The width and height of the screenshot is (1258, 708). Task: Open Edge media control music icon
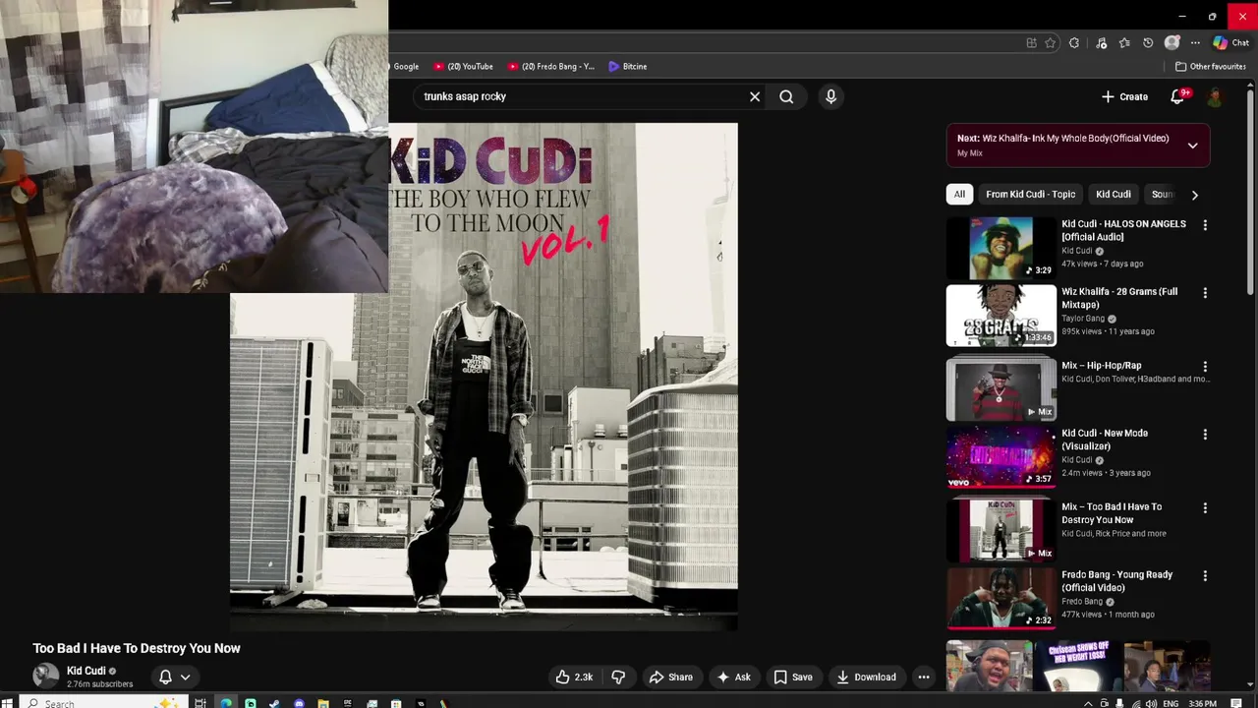[1101, 42]
